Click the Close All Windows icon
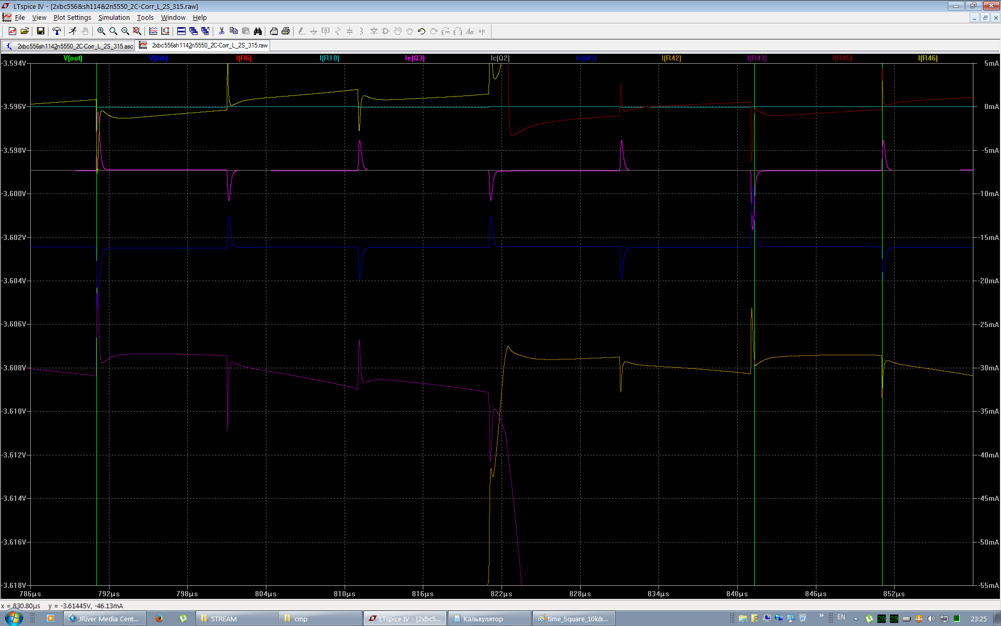Viewport: 1001px width, 626px height. (205, 31)
